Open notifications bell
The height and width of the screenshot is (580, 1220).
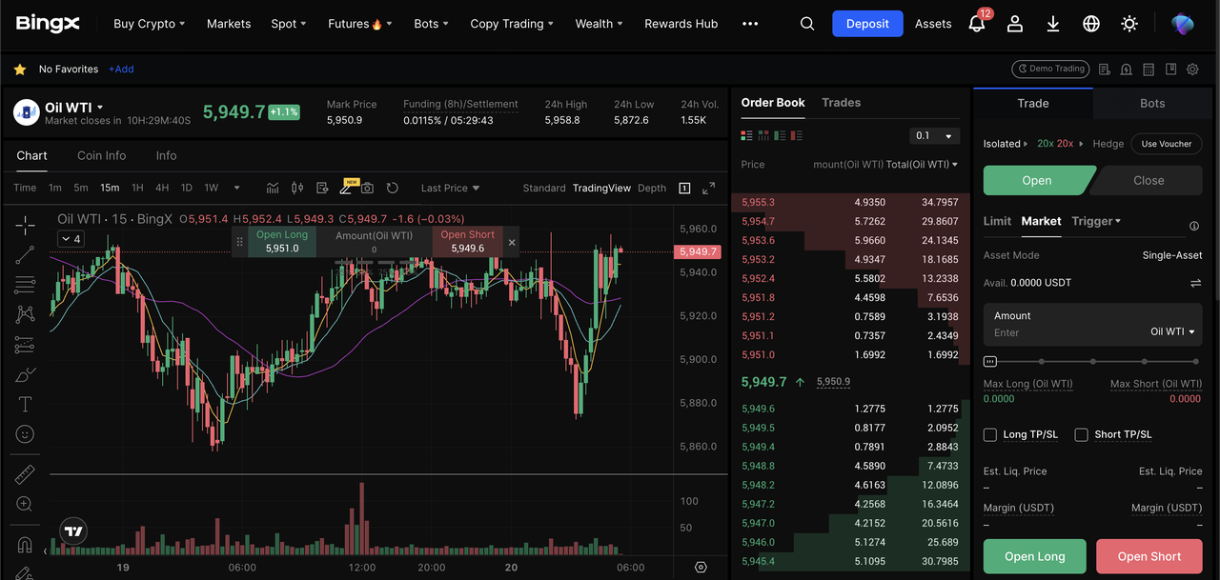[976, 24]
